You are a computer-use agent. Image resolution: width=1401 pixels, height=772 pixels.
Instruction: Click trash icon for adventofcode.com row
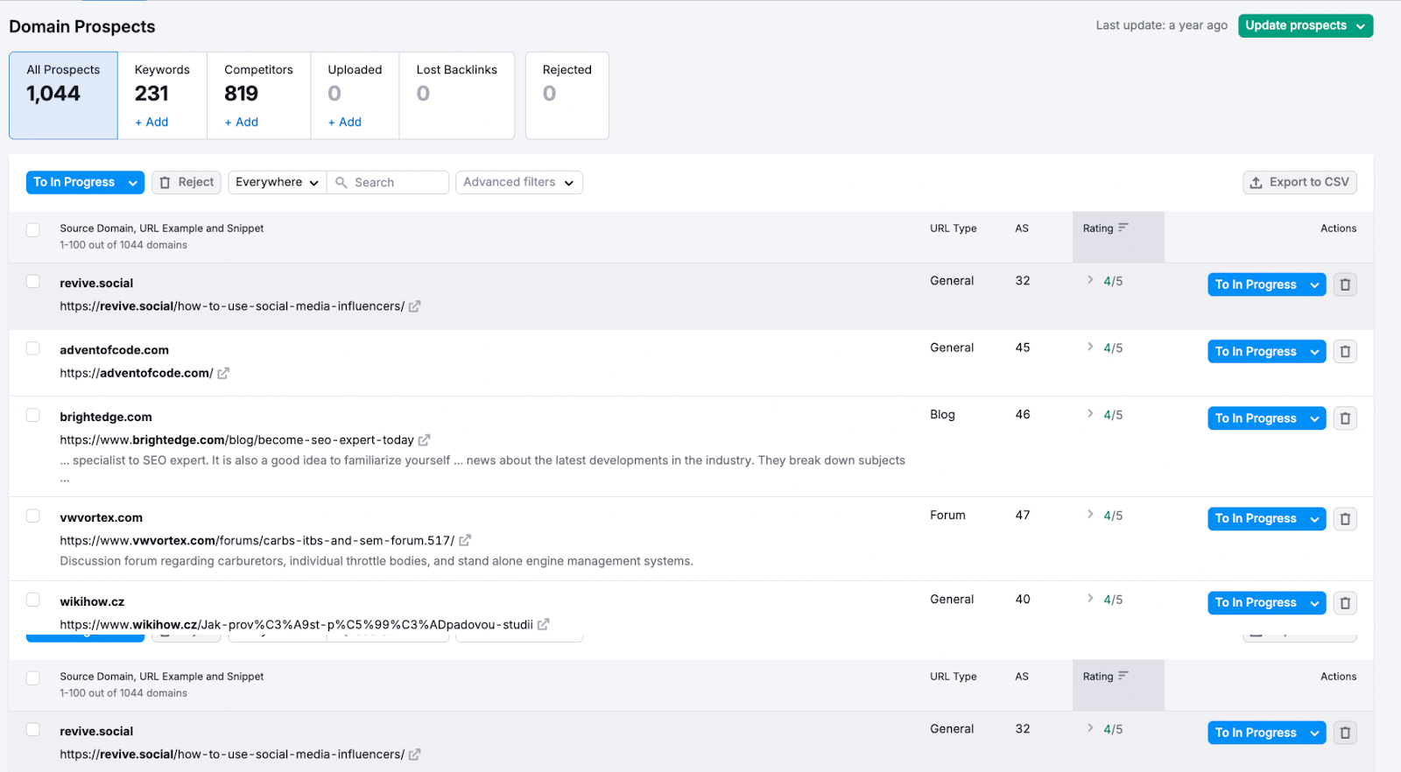tap(1345, 352)
